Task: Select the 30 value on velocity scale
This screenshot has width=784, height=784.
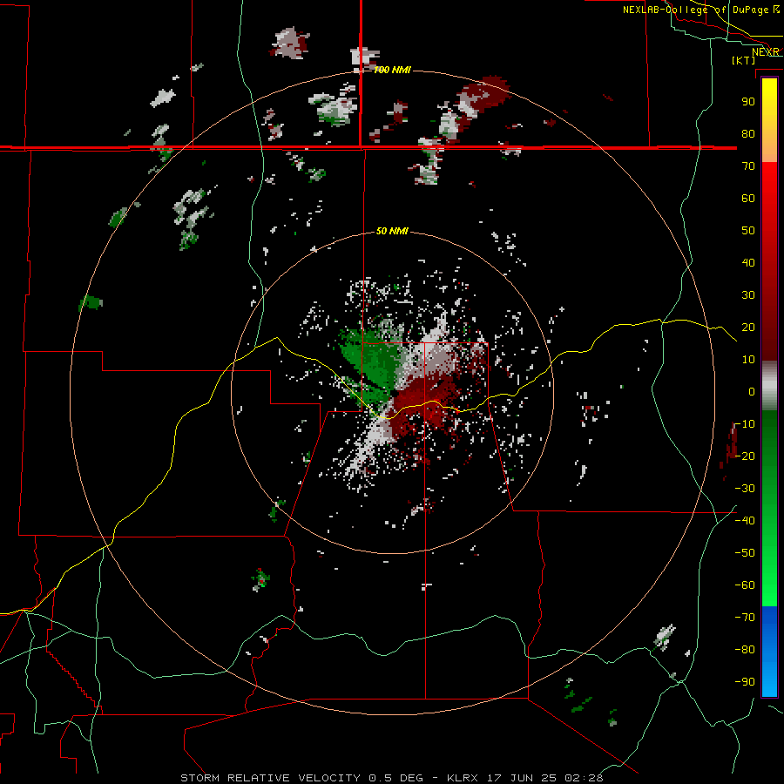Action: 748,295
